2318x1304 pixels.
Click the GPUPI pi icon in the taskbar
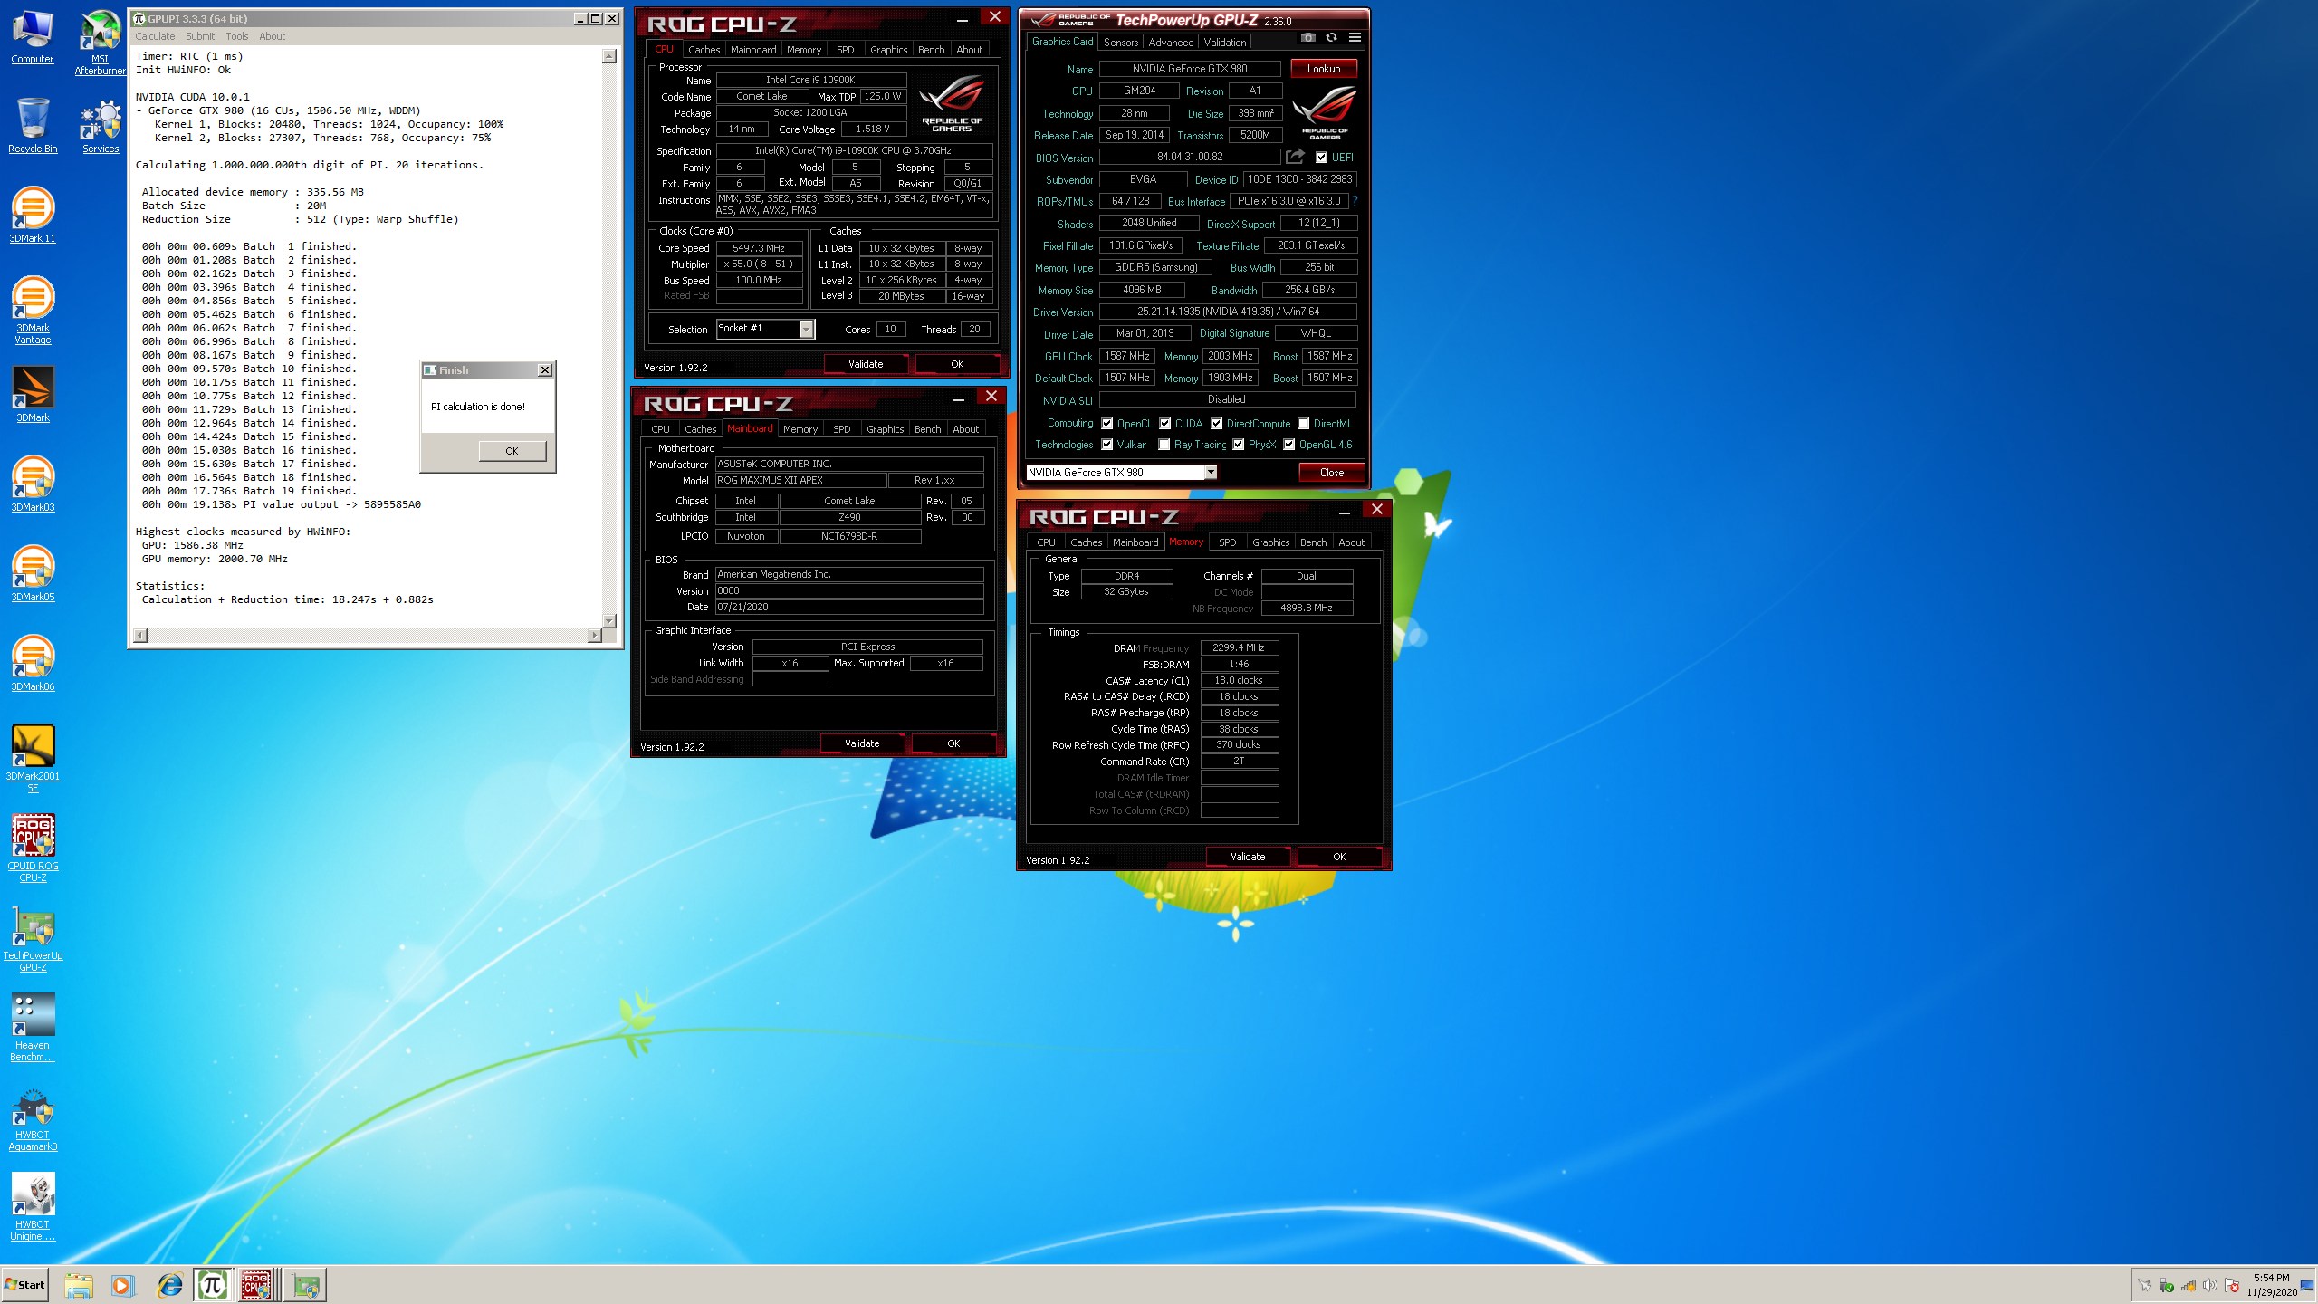click(212, 1285)
